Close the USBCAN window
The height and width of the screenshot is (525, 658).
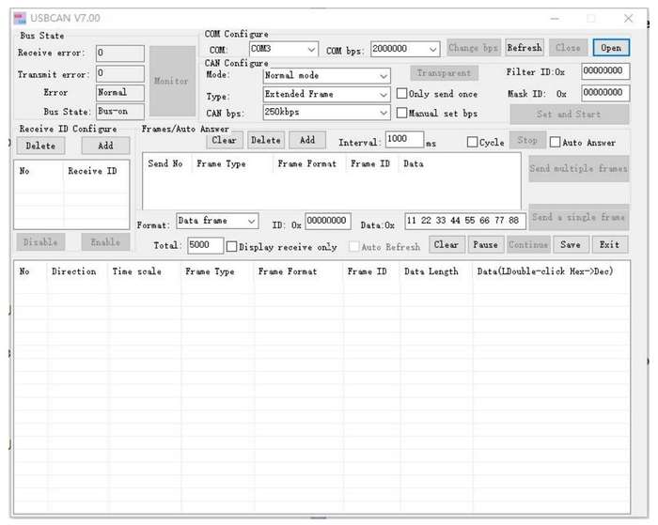point(628,19)
